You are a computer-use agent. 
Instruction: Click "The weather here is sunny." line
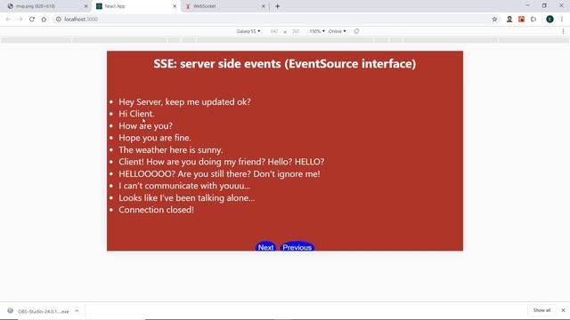171,150
